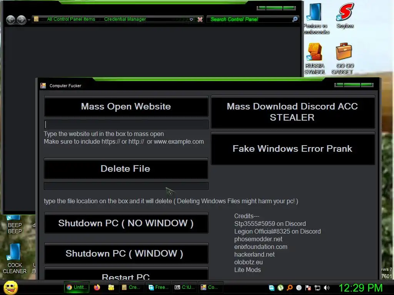Open the folder icon on the taskbar
394x295 pixels.
click(111, 287)
